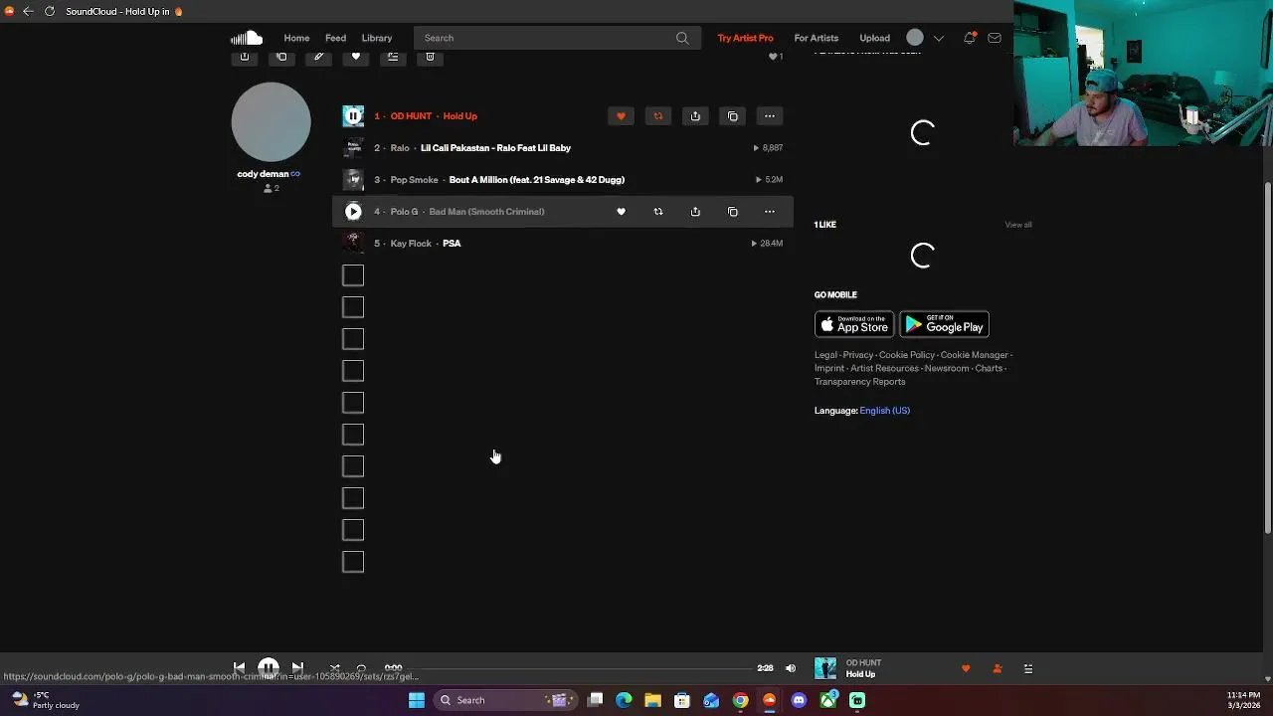Open cody deman profile name

263,174
